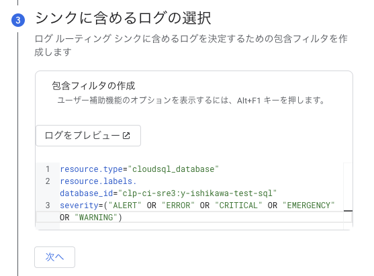Click the severity keyword in line 3
The height and width of the screenshot is (276, 374).
(79, 205)
